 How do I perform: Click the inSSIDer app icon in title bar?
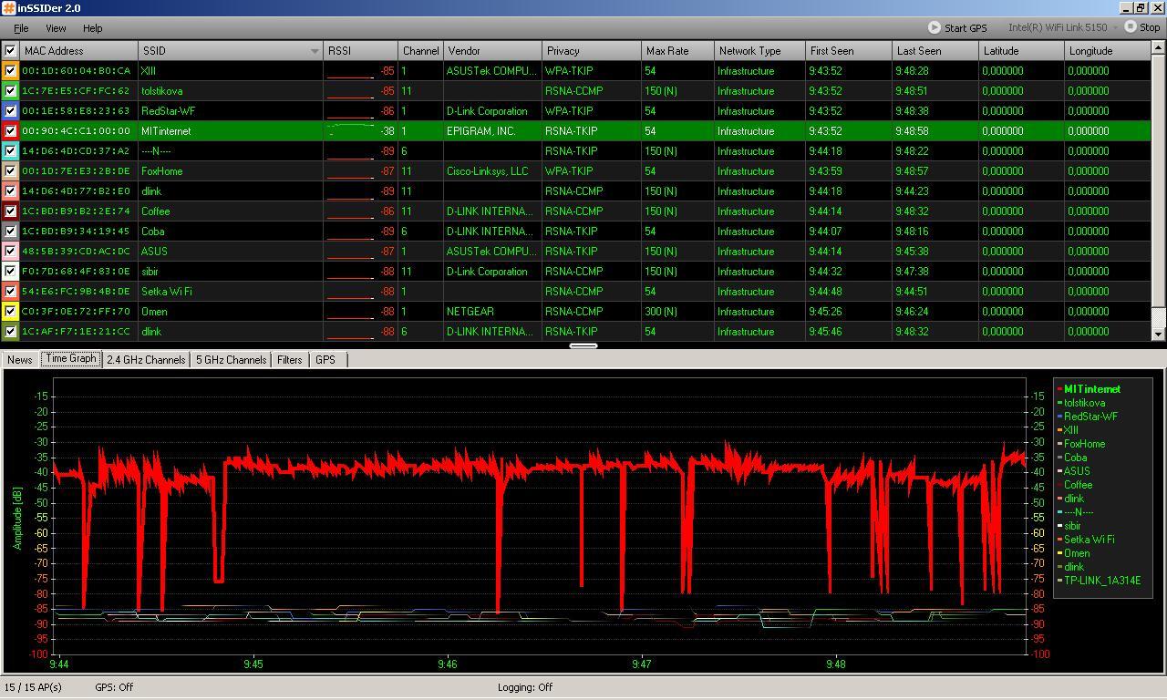[8, 8]
